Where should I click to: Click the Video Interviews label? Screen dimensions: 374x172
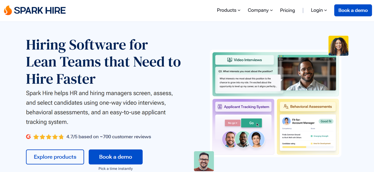pyautogui.click(x=248, y=60)
